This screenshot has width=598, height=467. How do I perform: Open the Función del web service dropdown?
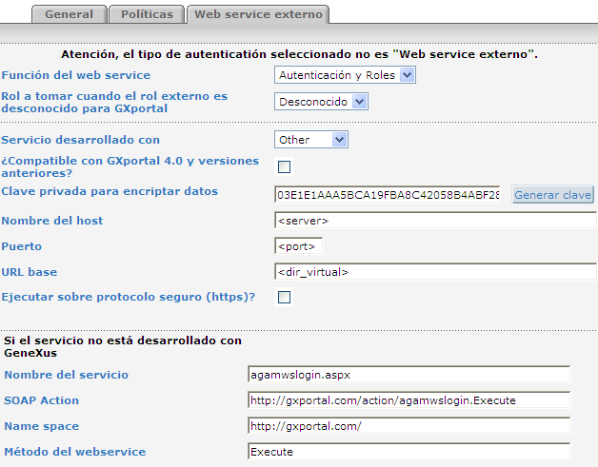coord(345,75)
